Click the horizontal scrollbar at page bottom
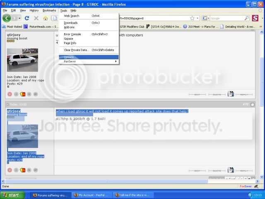 click(x=124, y=182)
